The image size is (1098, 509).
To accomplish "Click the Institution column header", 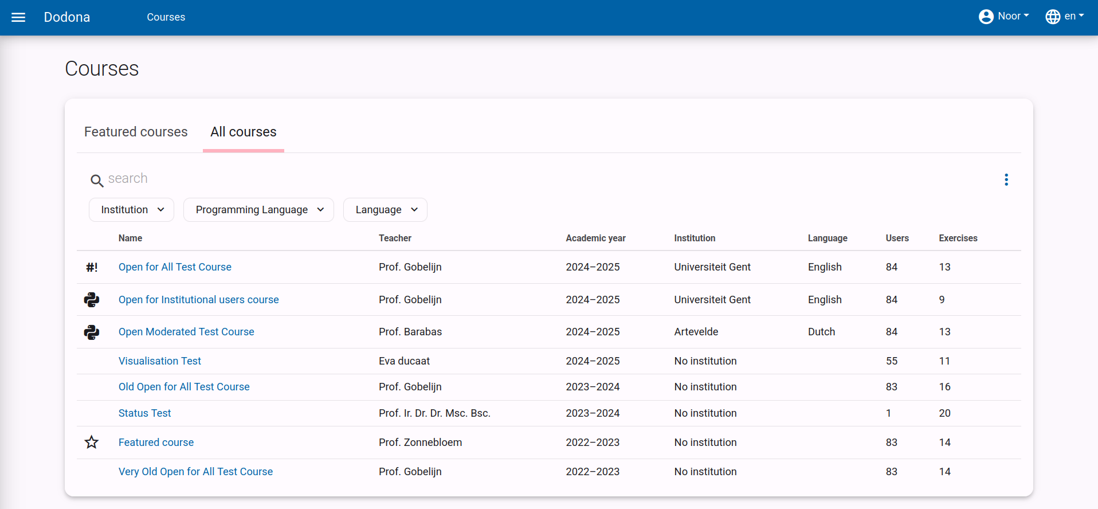I will [695, 238].
